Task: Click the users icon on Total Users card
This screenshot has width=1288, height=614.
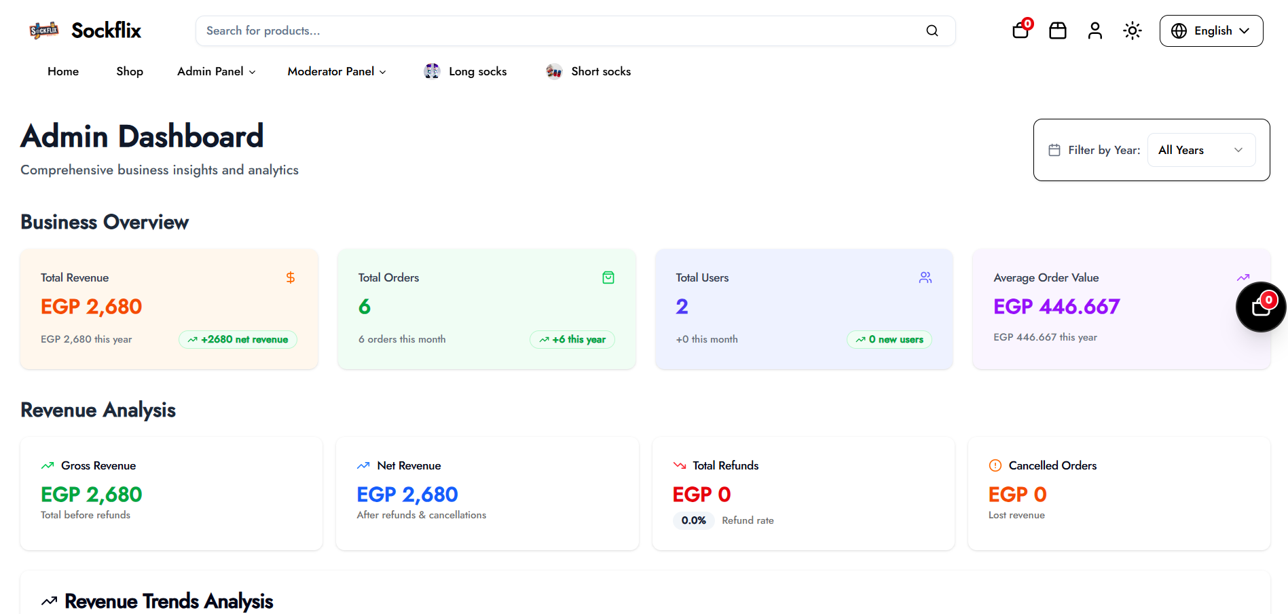Action: [x=925, y=277]
